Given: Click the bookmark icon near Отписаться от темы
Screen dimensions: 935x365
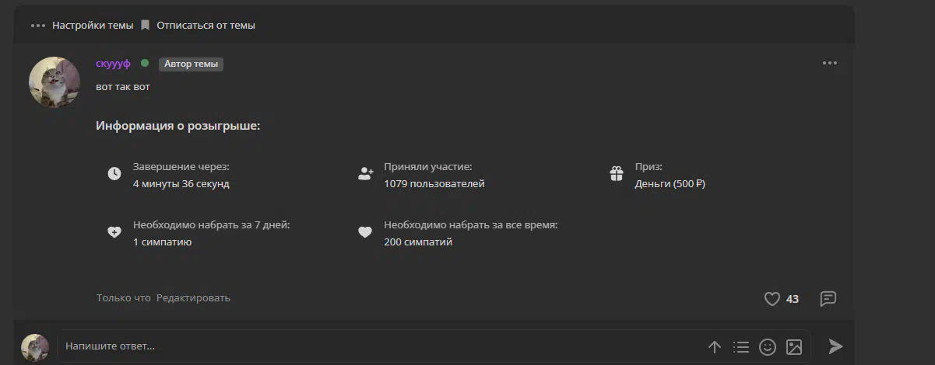Looking at the screenshot, I should pos(145,26).
